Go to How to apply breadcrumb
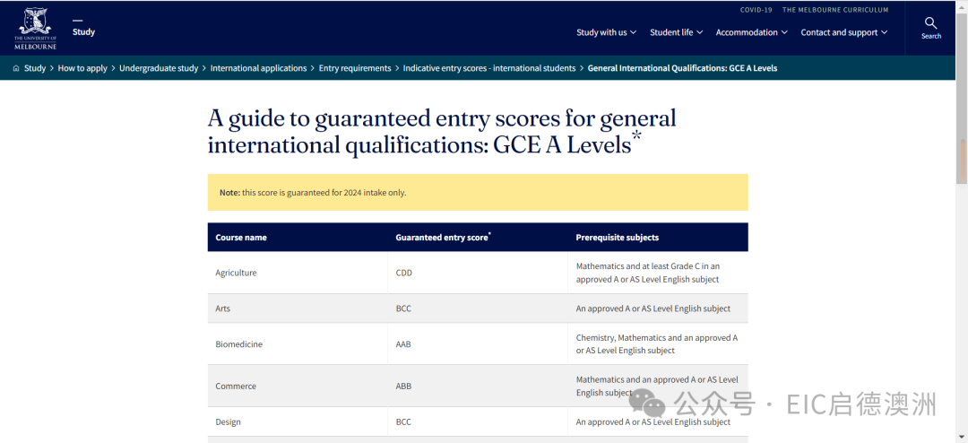The image size is (968, 443). tap(82, 68)
